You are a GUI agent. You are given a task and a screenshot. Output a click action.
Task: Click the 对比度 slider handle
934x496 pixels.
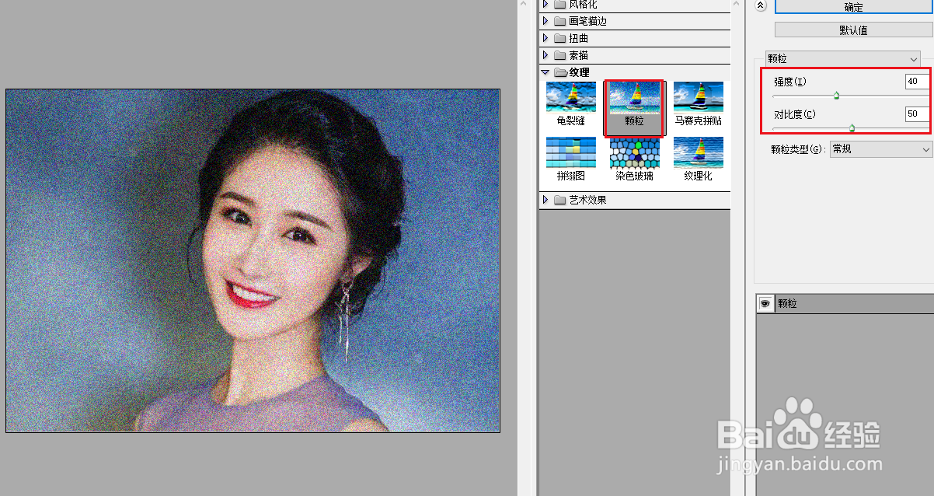pyautogui.click(x=852, y=128)
